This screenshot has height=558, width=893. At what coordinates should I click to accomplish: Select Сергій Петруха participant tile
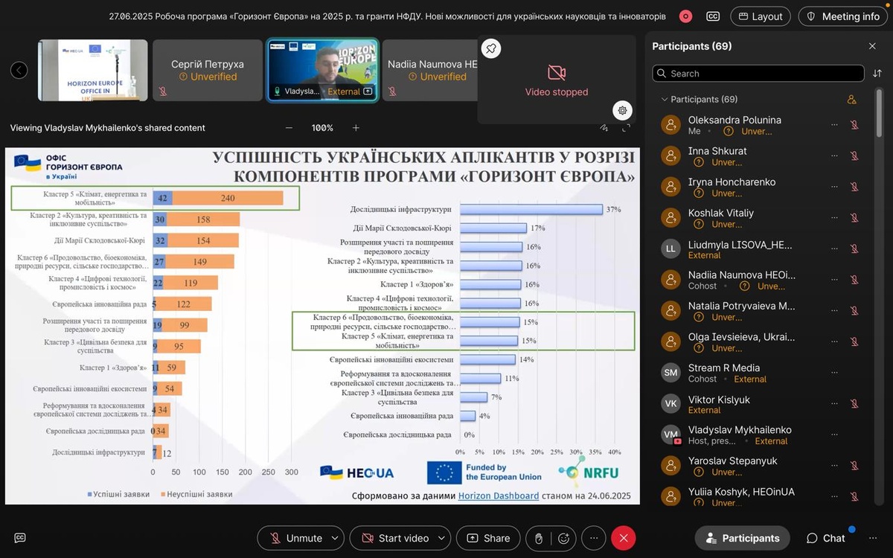click(208, 70)
